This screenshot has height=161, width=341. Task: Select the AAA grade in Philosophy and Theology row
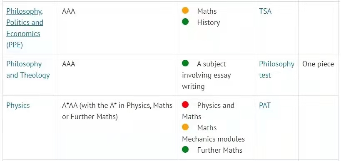(69, 64)
